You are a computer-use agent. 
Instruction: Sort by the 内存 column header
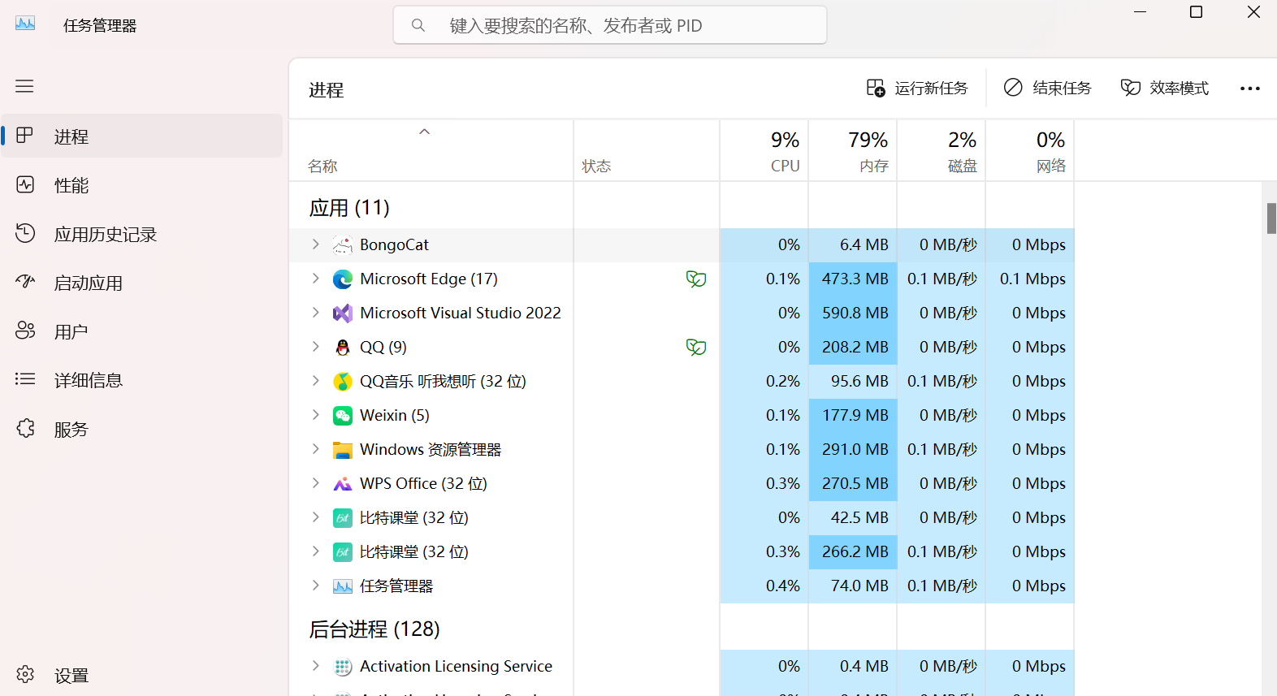click(x=853, y=151)
